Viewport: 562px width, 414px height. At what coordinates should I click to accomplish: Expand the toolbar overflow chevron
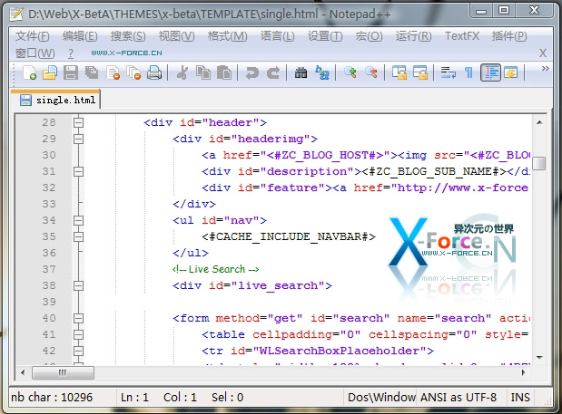click(x=545, y=68)
